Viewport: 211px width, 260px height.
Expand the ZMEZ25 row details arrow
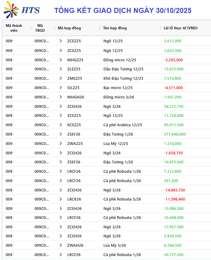pos(61,78)
